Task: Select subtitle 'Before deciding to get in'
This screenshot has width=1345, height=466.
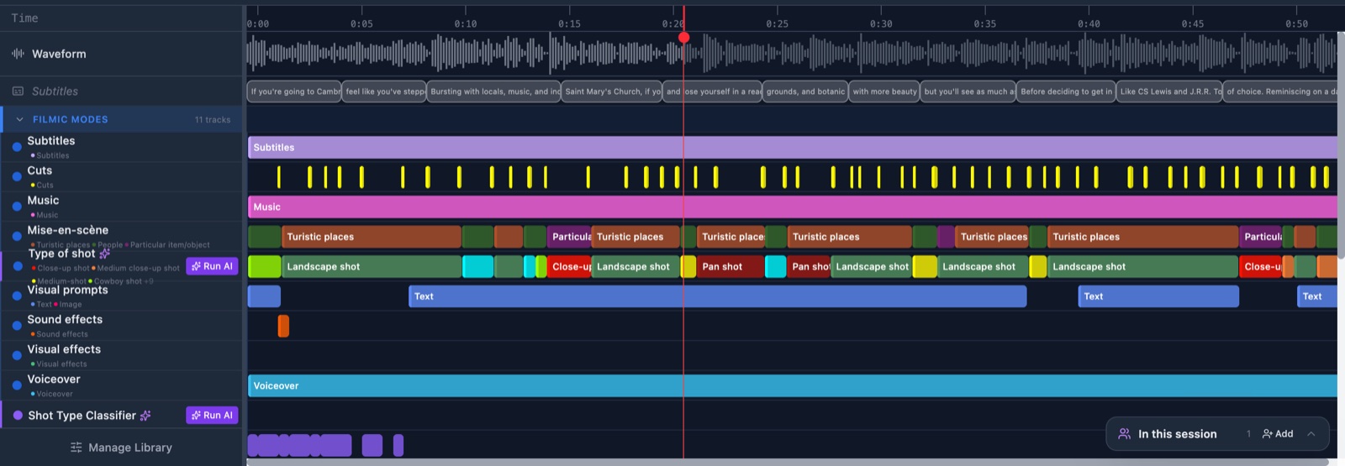Action: click(1066, 92)
